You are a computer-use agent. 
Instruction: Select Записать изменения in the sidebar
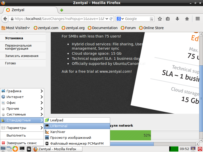23,56
